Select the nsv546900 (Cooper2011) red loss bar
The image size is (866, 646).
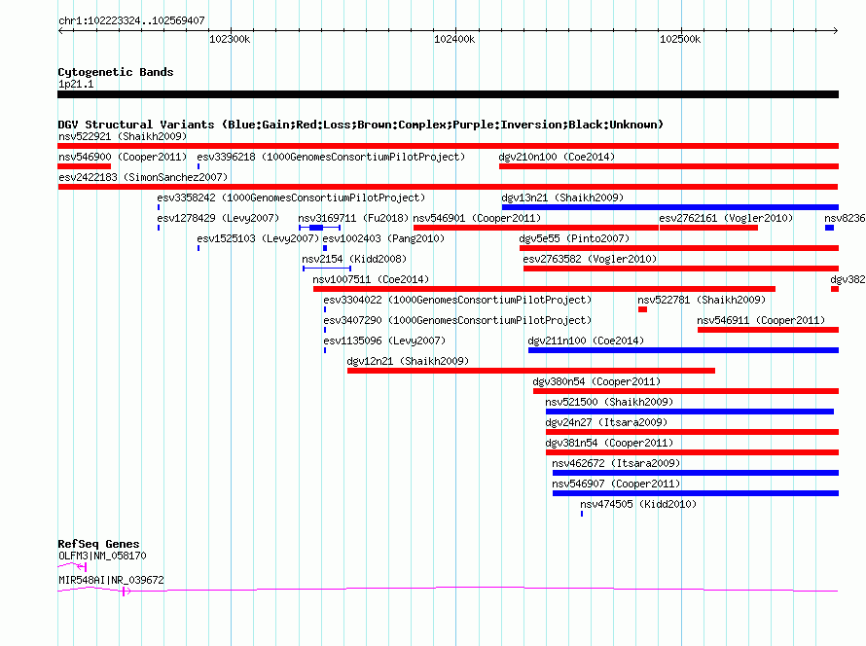[x=85, y=166]
